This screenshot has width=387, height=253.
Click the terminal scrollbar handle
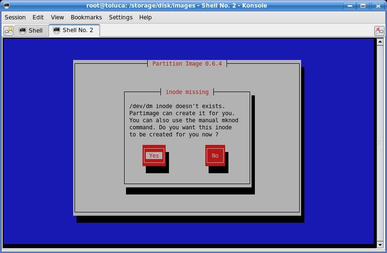point(380,143)
